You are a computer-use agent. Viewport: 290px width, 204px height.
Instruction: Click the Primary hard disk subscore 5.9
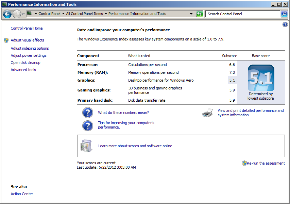(232, 100)
